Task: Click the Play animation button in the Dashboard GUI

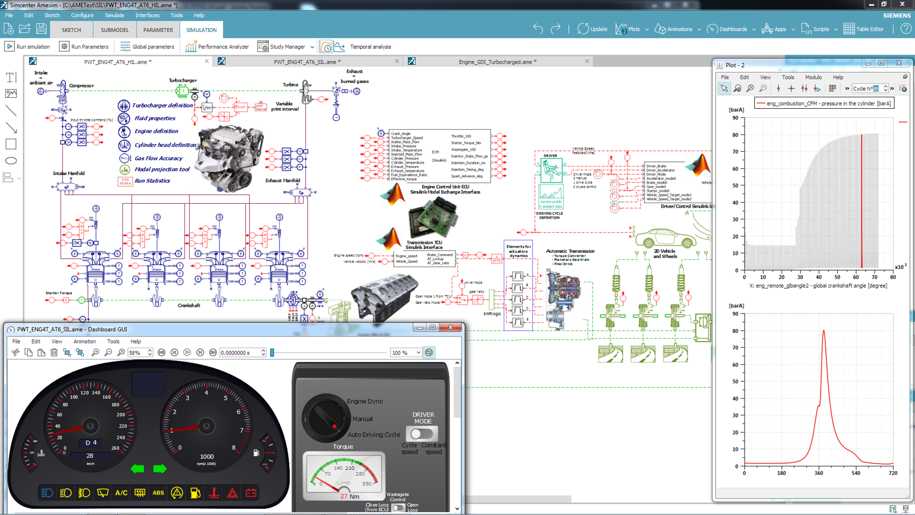Action: (187, 352)
